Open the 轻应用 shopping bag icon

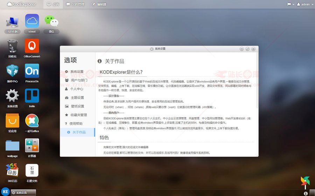point(12,123)
